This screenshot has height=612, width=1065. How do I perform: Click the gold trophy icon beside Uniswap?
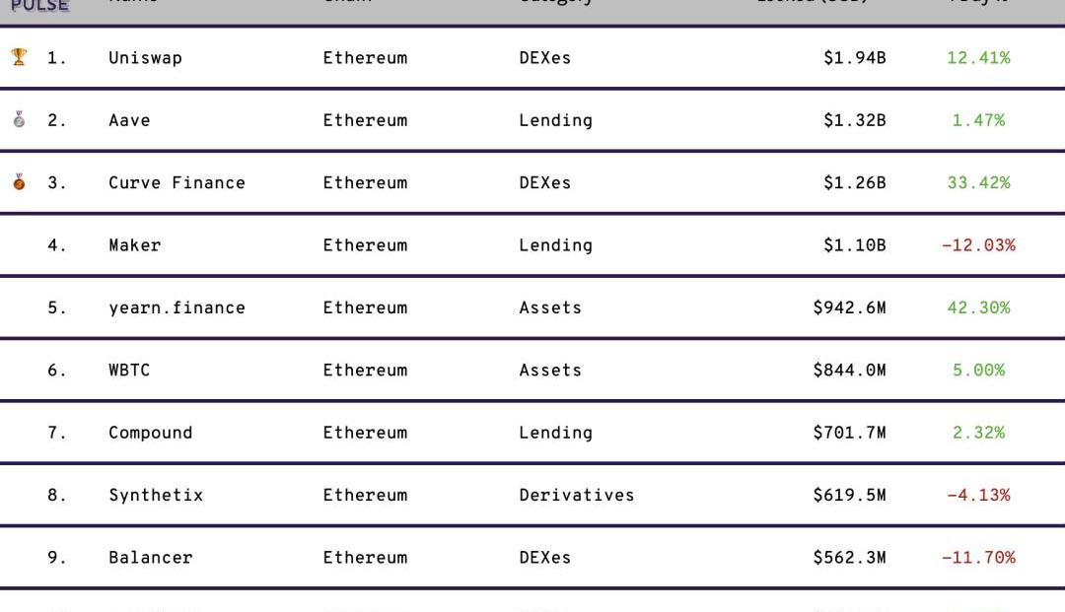19,57
